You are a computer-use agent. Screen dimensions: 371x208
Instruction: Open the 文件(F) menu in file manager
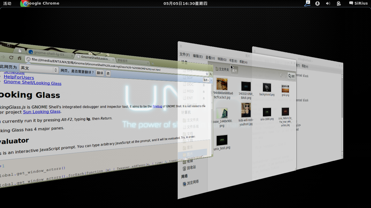coord(184,55)
